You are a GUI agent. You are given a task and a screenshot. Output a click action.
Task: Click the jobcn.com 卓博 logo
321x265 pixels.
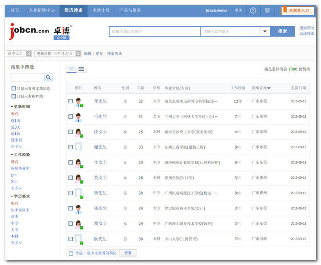pyautogui.click(x=41, y=32)
